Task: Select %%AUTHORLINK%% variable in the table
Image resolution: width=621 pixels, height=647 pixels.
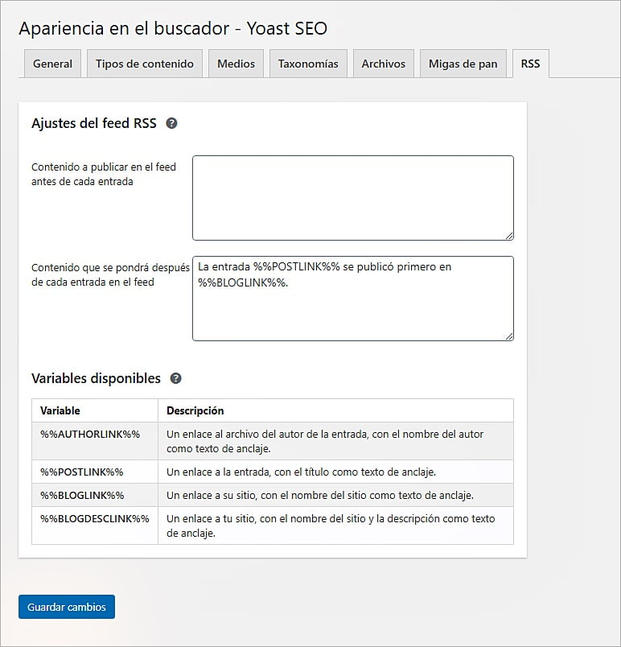Action: [90, 434]
